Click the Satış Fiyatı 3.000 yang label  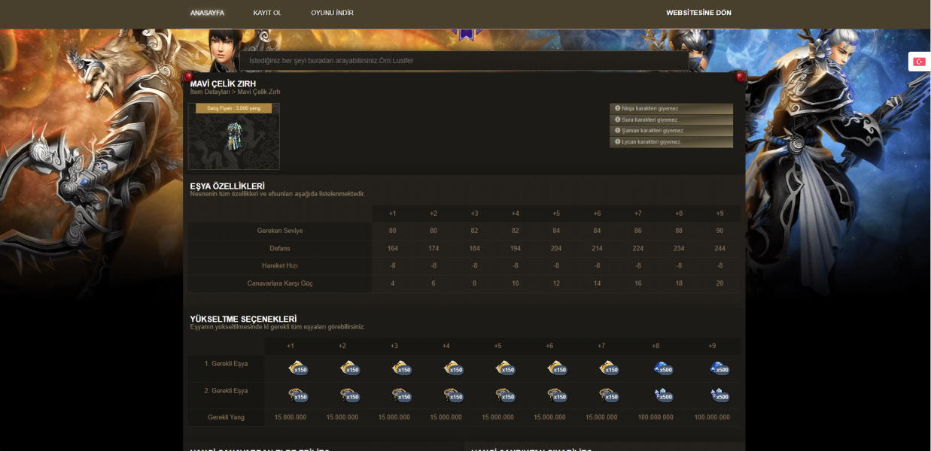point(233,108)
